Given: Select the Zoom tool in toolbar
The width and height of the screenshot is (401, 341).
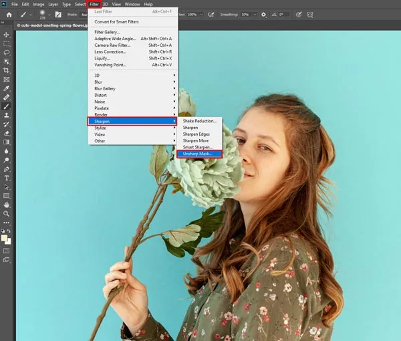Looking at the screenshot, I should click(x=7, y=214).
